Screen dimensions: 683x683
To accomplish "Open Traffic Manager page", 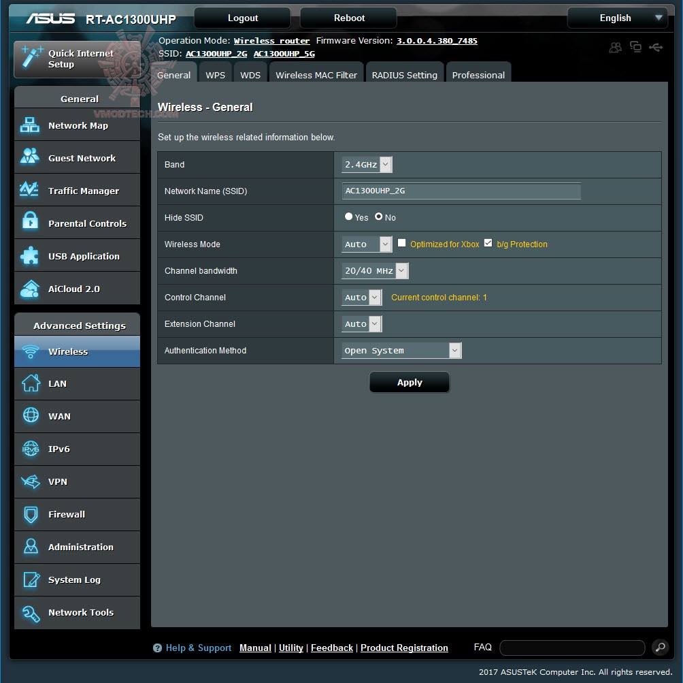I will click(x=77, y=191).
